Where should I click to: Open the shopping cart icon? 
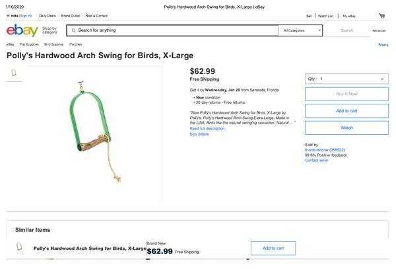pos(381,15)
